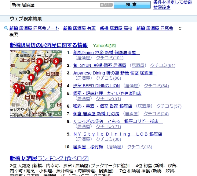Click 居酒屋 category link beside 松竹梅
The image size is (197, 176).
[x=115, y=147]
